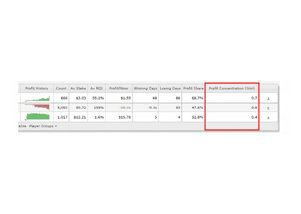
Task: Click the expand icon in the 0.4 Gini row
Action: pos(268,118)
